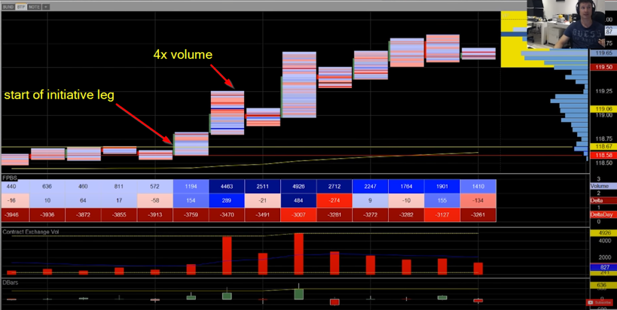Screen dimensions: 617x310
Task: Select the 118.67 yellow price label
Action: pyautogui.click(x=603, y=146)
